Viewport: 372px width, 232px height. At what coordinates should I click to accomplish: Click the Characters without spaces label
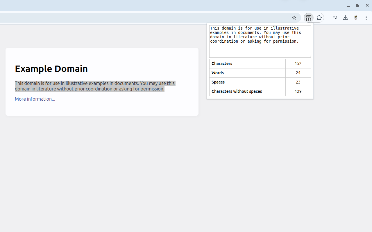tap(237, 91)
